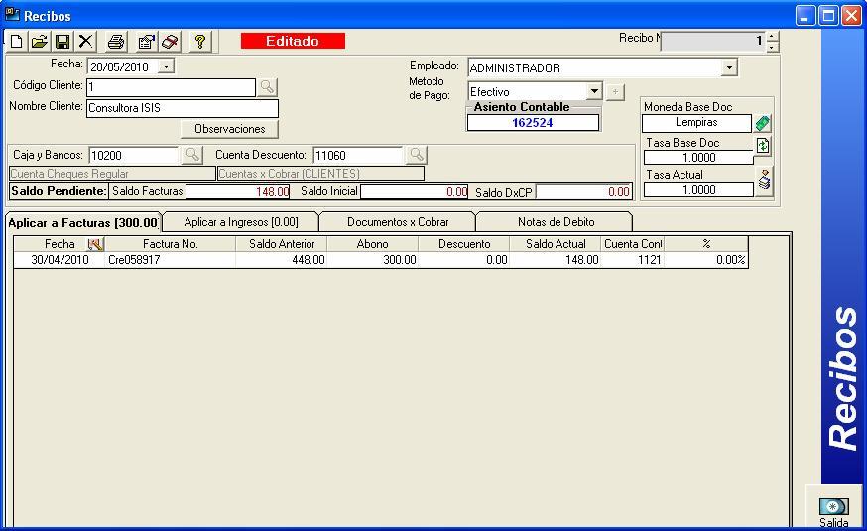
Task: Click the green money icon beside Lempiras
Action: tap(763, 123)
